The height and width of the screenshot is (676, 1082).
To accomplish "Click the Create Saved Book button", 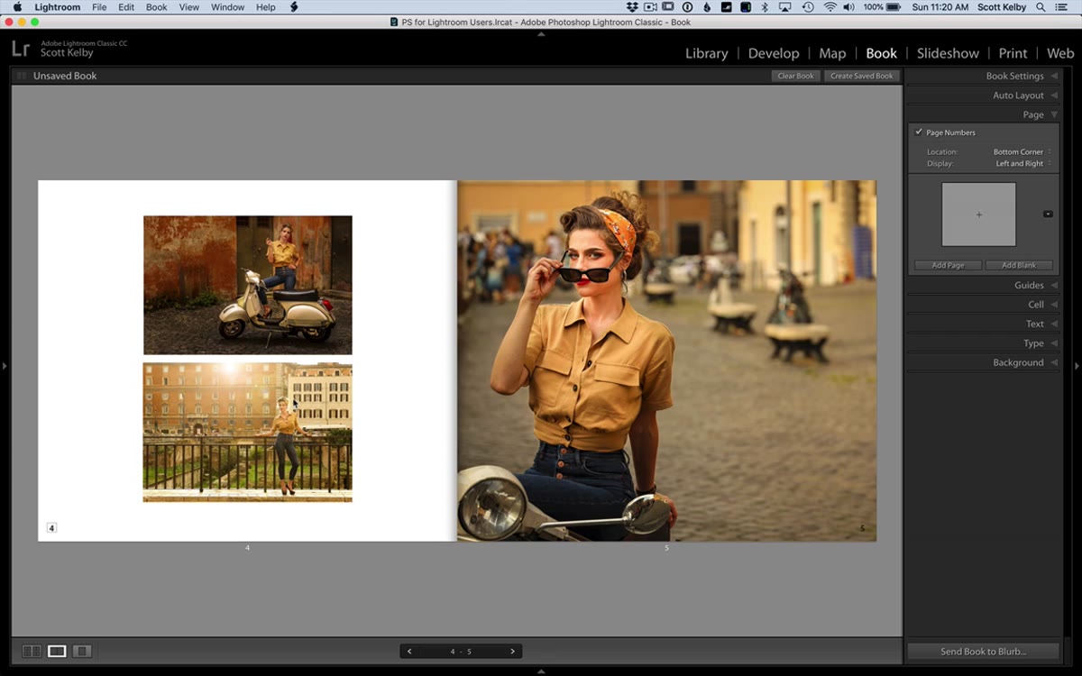I will [x=861, y=76].
